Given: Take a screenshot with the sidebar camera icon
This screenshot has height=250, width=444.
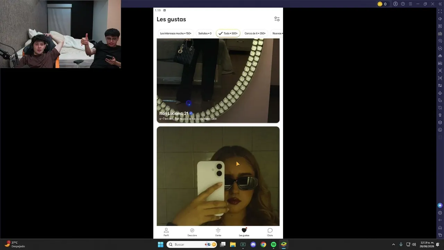Looking at the screenshot, I should click(440, 70).
